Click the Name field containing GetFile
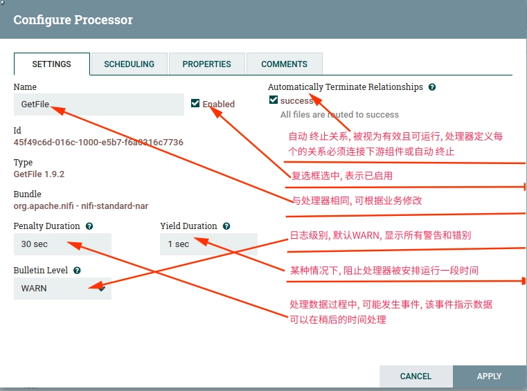527x391 pixels. [99, 104]
